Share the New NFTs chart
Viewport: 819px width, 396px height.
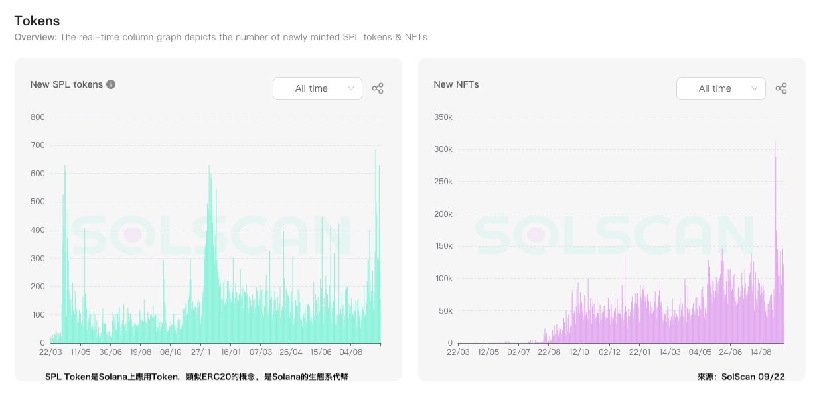point(781,88)
